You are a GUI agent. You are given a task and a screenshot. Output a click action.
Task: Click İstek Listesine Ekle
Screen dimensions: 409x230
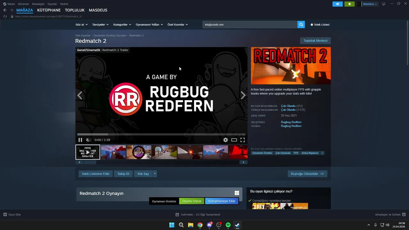(x=96, y=174)
